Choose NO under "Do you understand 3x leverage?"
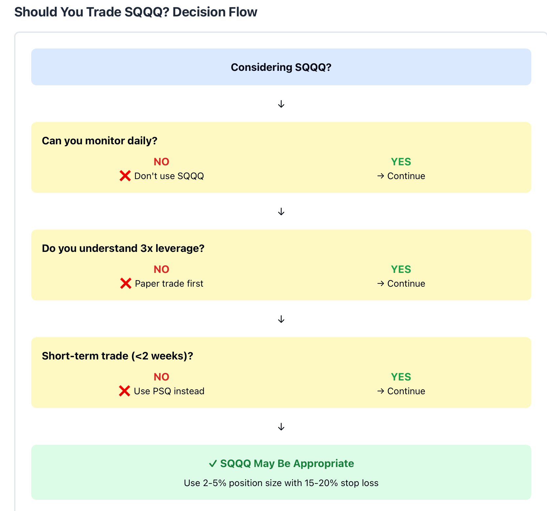 point(161,269)
